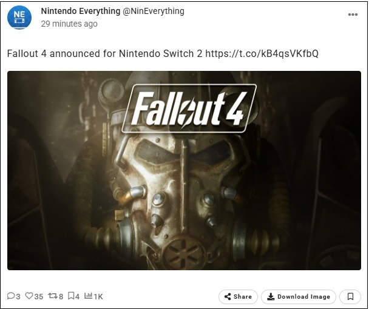Image resolution: width=369 pixels, height=309 pixels.
Task: Click the download arrow icon on Download Image
Action: tap(270, 297)
